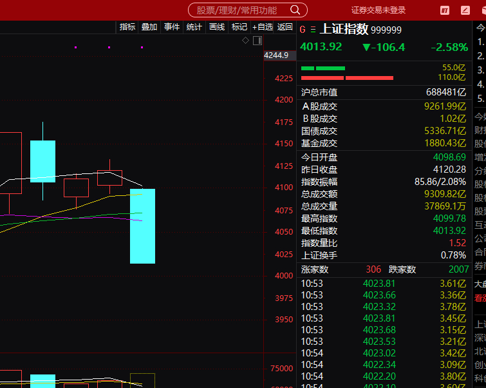Add to watchlist with +自选
Image resolution: width=486 pixels, height=388 pixels.
click(x=263, y=27)
